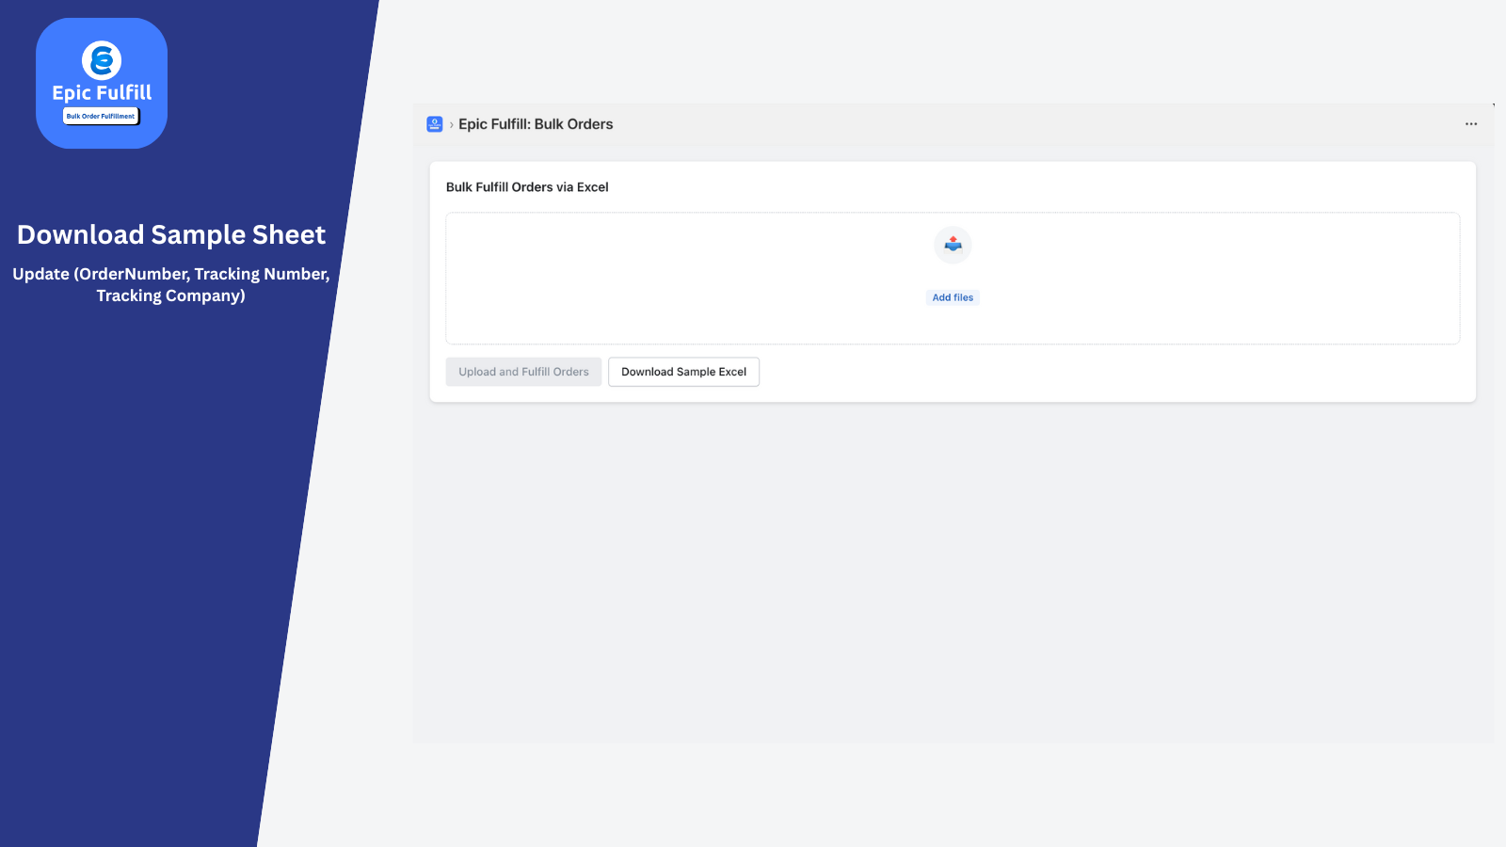Click Upload and Fulfill Orders button

(523, 372)
